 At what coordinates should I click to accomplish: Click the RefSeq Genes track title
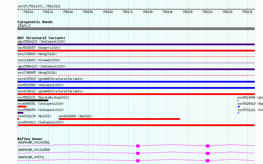[30, 139]
